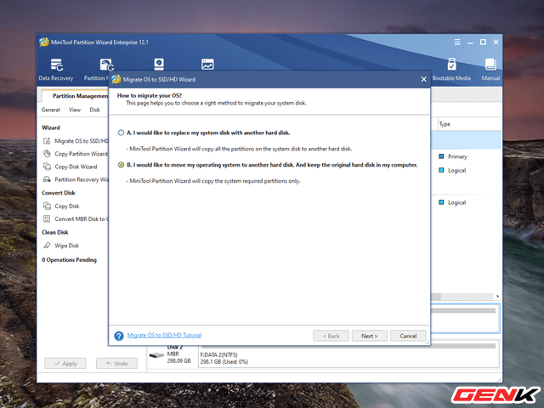The image size is (544, 408).
Task: Maximize the MiniTool Partition Wizard window
Action: coord(483,42)
